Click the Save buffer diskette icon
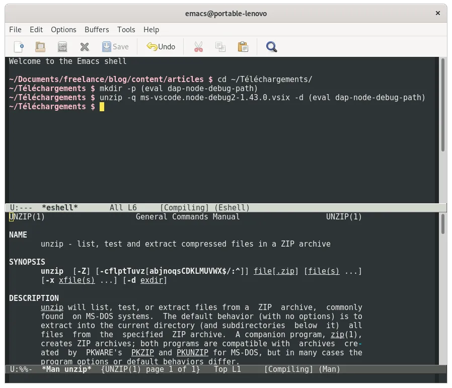Image resolution: width=452 pixels, height=388 pixels. (62, 46)
